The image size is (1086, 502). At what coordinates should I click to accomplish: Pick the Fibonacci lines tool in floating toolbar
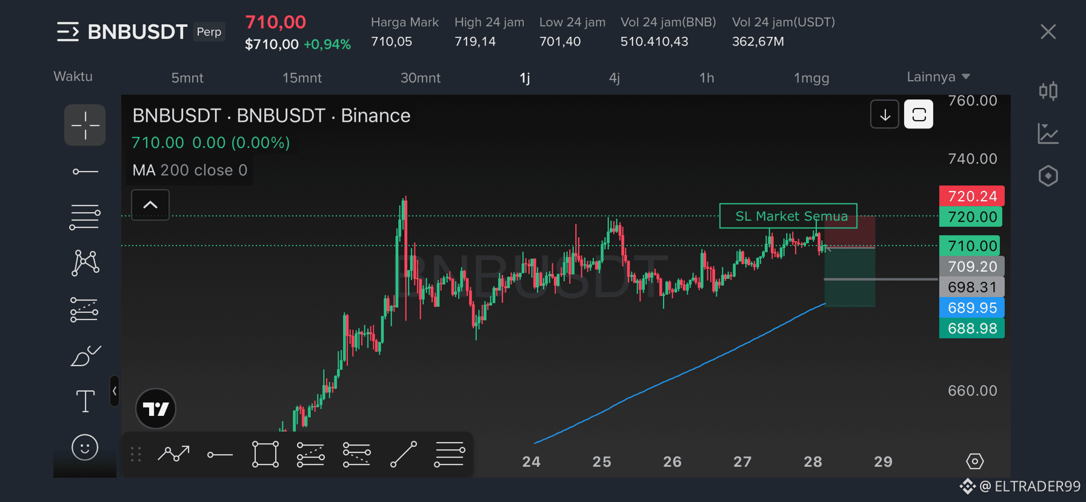[450, 454]
